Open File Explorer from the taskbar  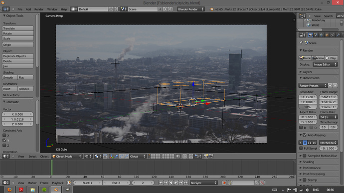coord(33,190)
